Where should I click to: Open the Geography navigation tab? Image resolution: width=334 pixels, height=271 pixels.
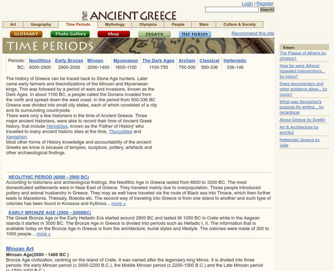pyautogui.click(x=41, y=24)
